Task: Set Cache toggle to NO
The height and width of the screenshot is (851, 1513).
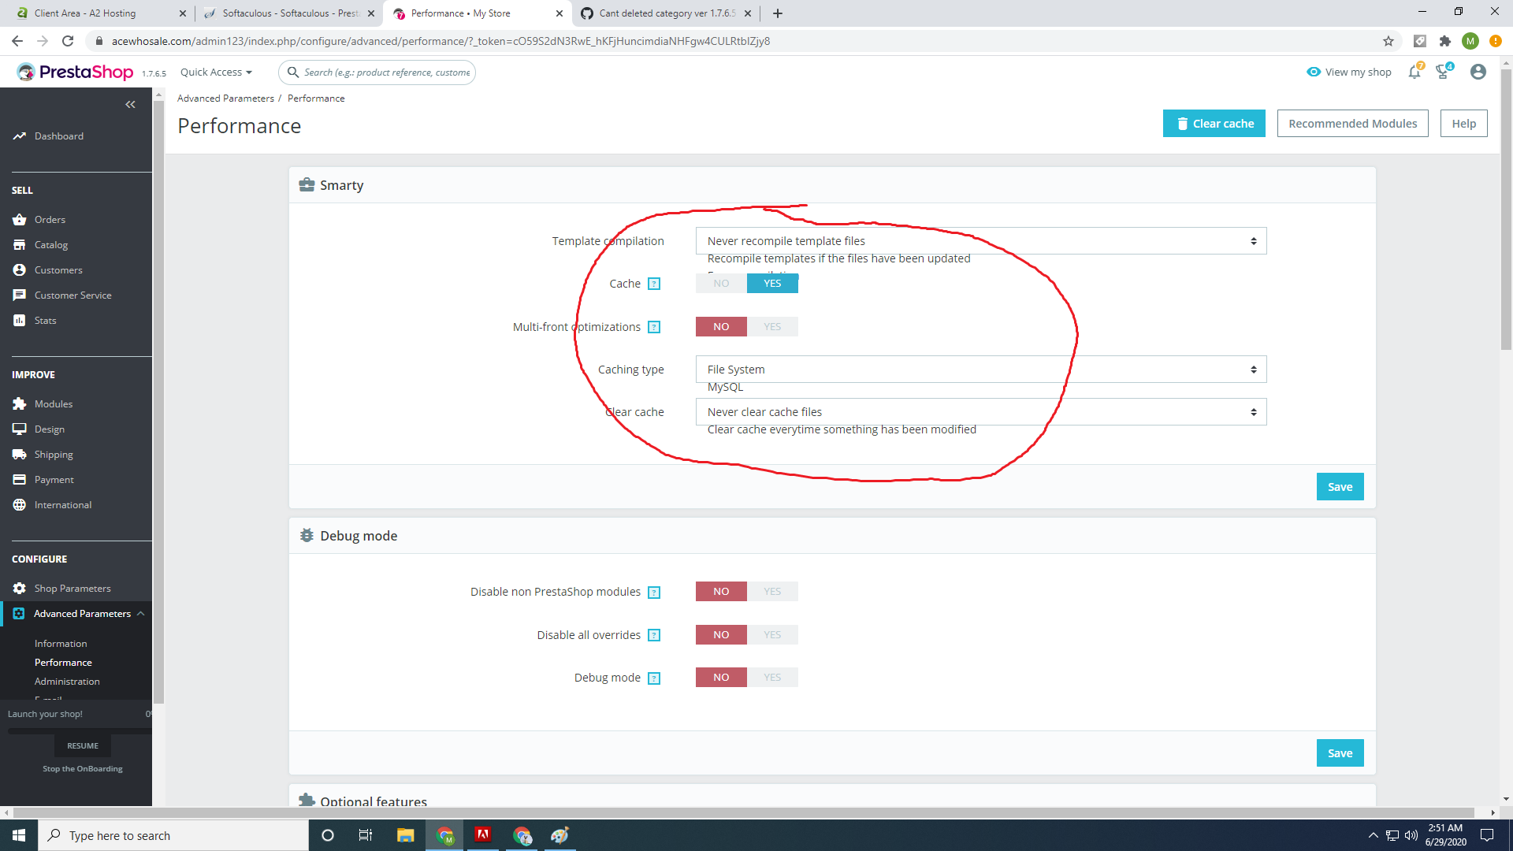Action: 721,284
